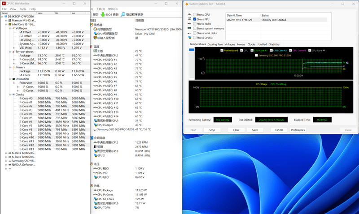The height and width of the screenshot is (214, 359).
Task: Click the voltage section icon in AIDA64
Action: coord(92,164)
